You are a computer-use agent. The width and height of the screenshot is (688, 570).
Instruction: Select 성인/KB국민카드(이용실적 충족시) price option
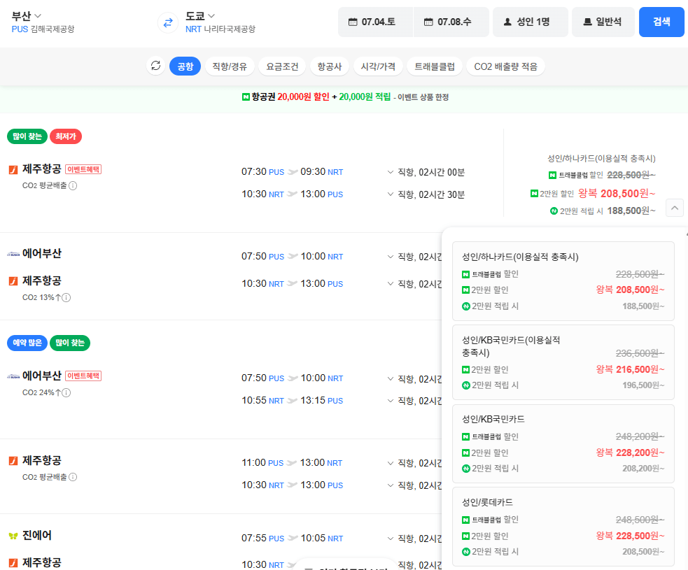point(563,362)
